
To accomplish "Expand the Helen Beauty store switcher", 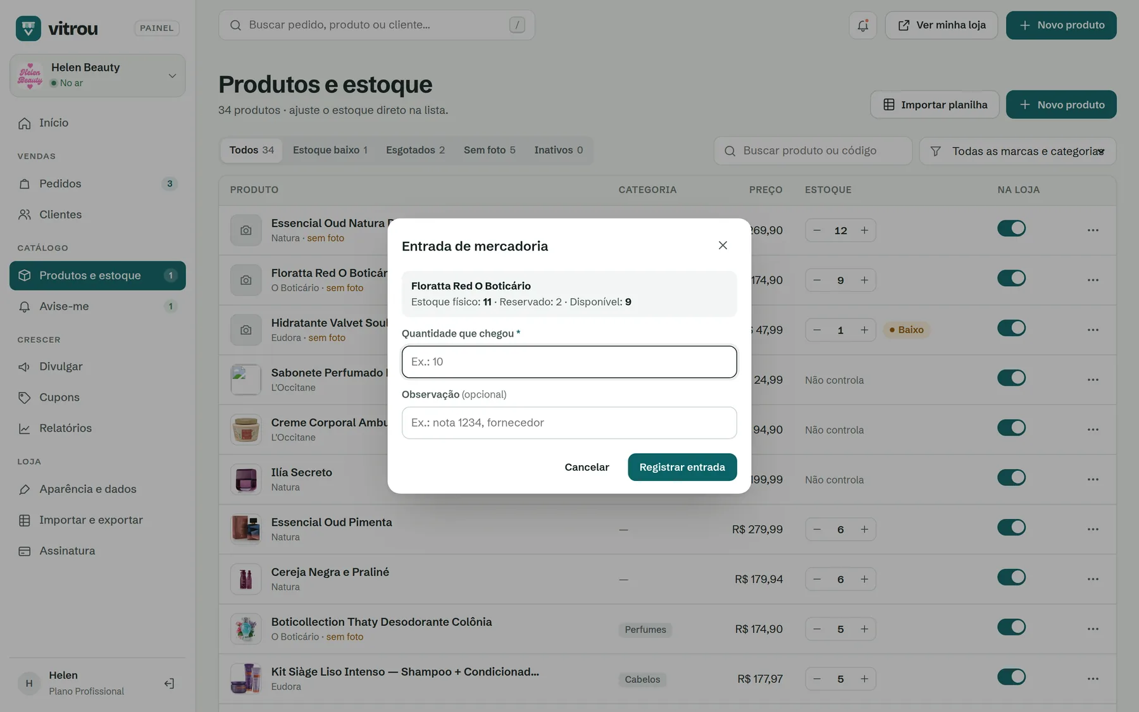I will pyautogui.click(x=97, y=75).
